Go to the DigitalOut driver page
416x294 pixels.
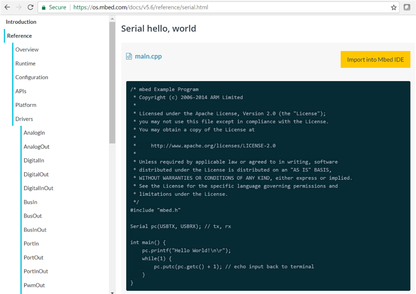point(36,174)
